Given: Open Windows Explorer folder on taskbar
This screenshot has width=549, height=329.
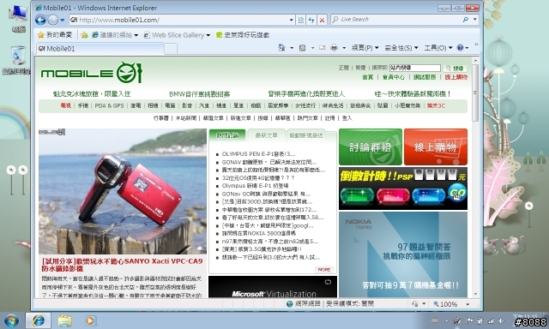Looking at the screenshot, I should pos(65,320).
